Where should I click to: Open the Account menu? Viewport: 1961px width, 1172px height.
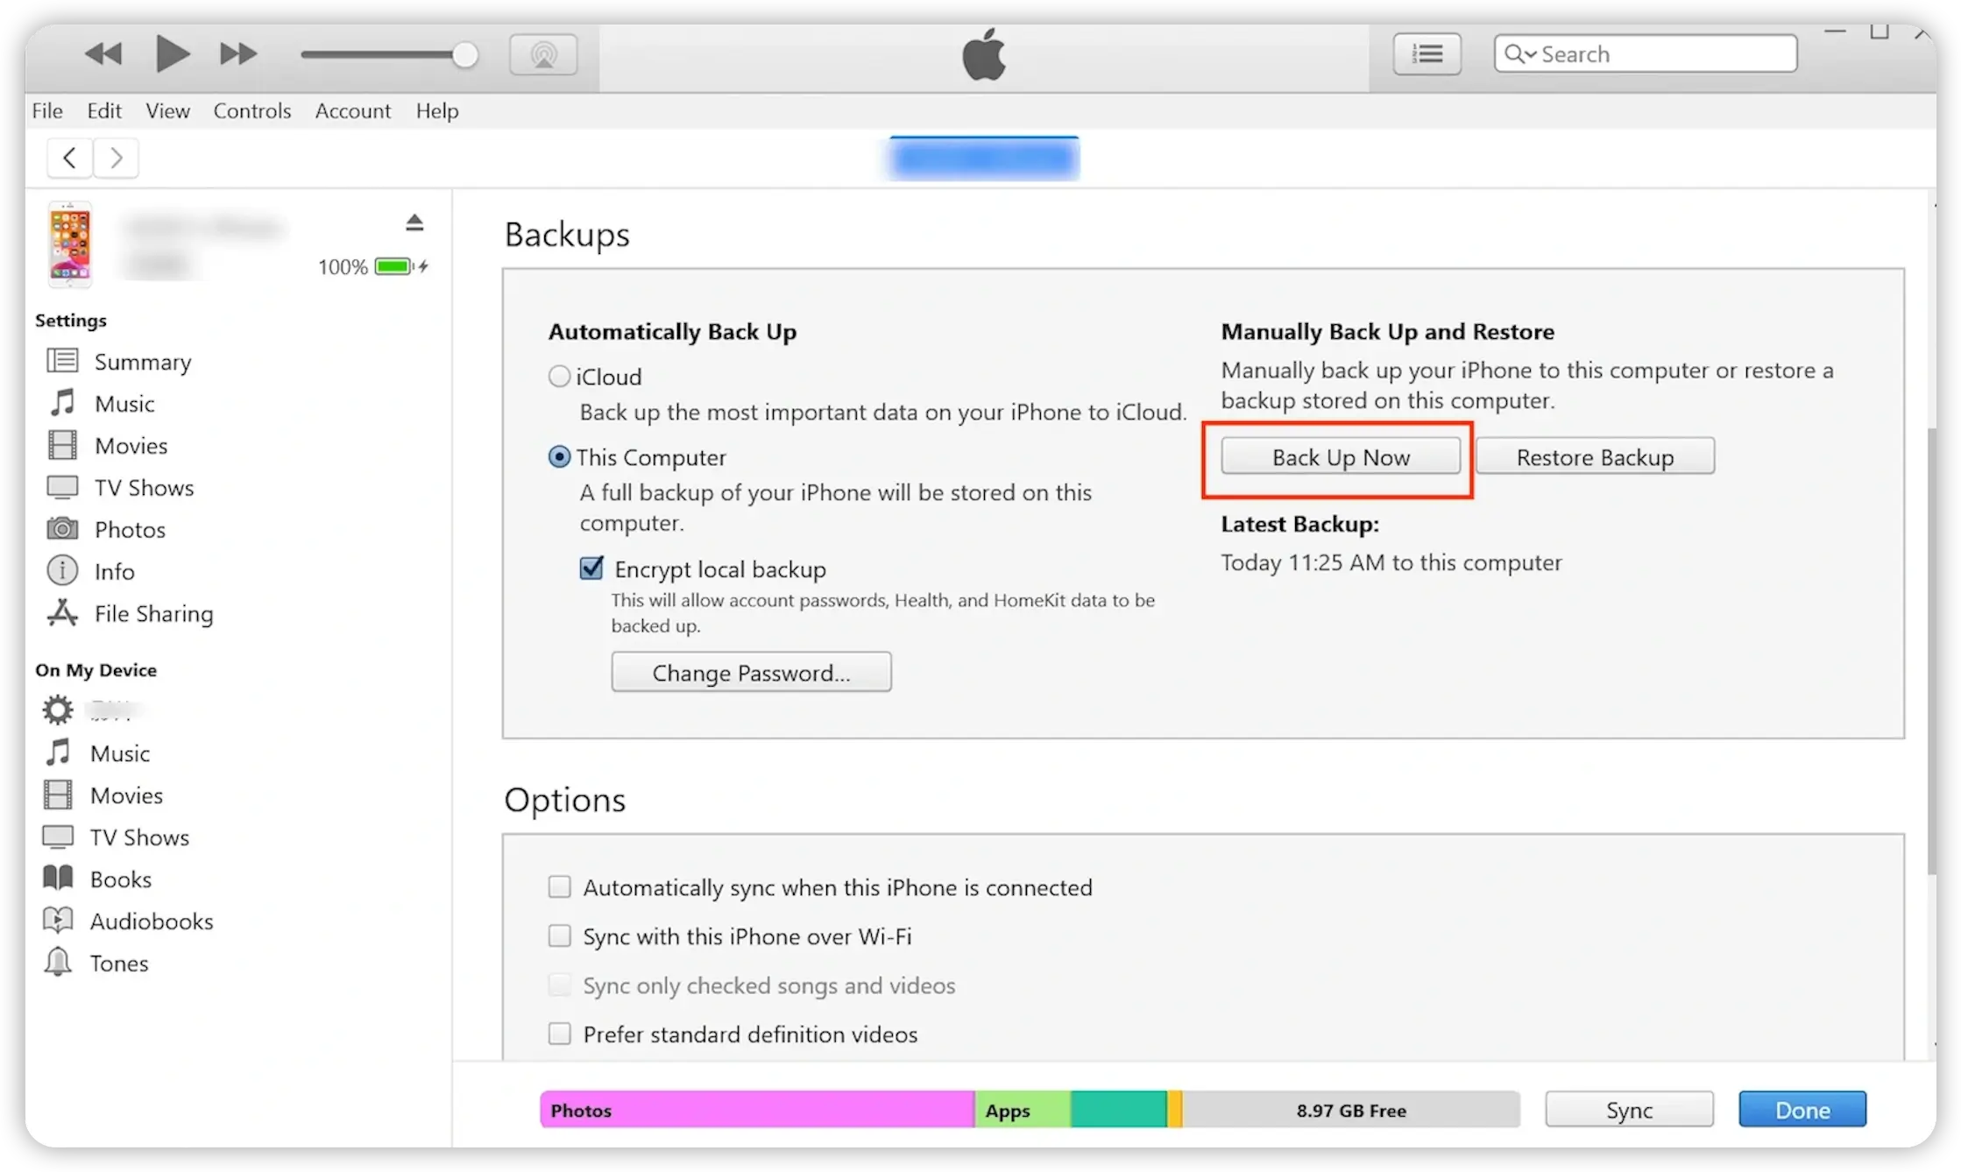point(353,110)
